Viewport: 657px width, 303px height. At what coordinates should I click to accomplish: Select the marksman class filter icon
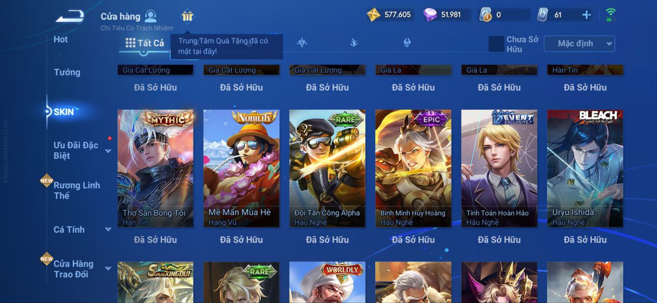tap(354, 43)
